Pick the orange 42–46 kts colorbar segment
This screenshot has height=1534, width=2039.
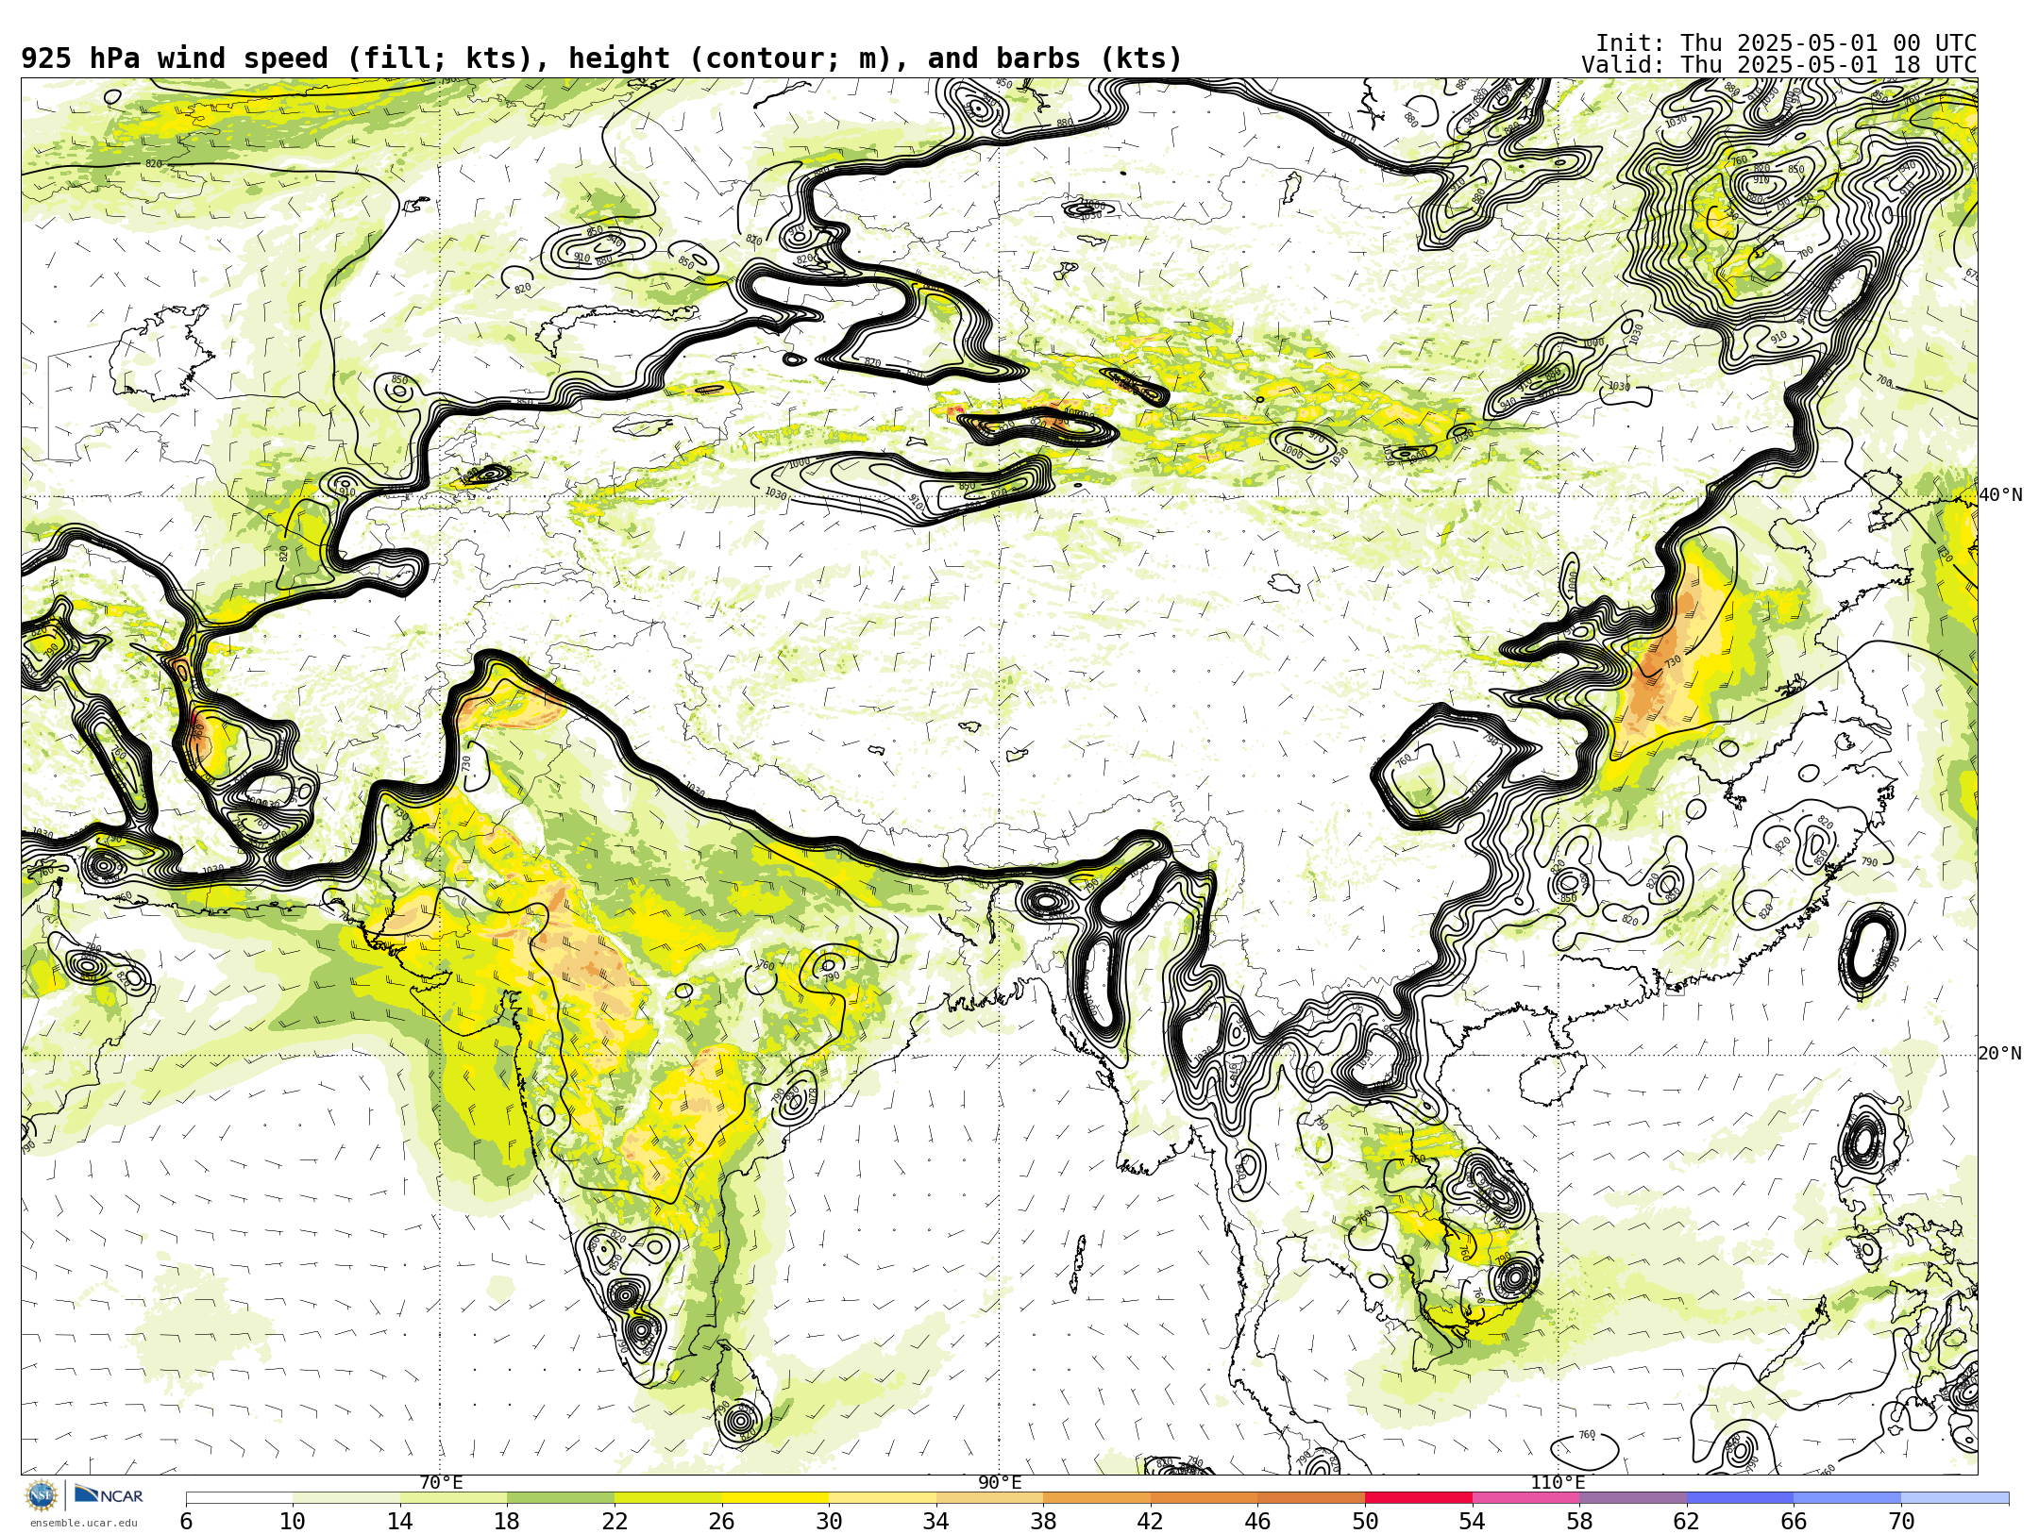pos(1205,1498)
